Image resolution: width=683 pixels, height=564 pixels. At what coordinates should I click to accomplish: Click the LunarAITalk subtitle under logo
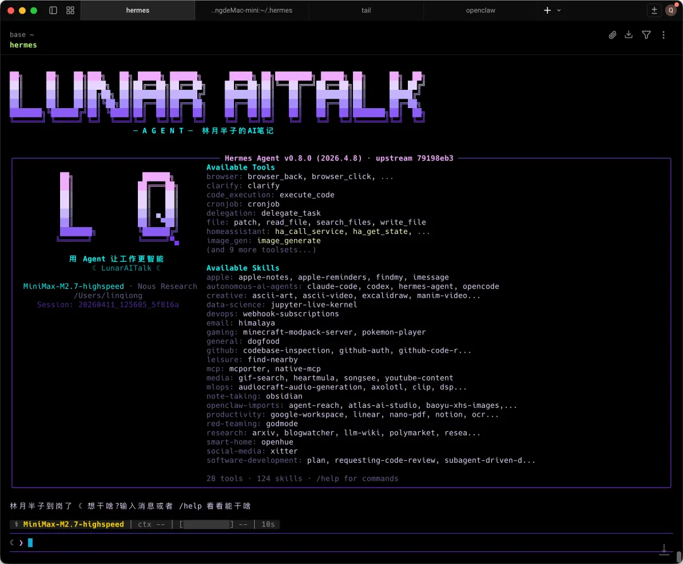tap(126, 268)
